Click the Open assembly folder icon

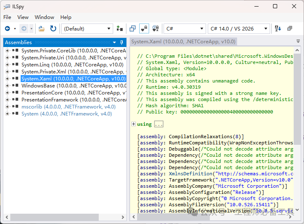[x=41, y=28]
